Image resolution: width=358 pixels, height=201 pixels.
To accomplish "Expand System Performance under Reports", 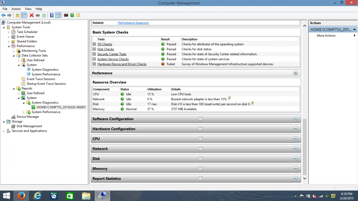I will tap(24, 112).
